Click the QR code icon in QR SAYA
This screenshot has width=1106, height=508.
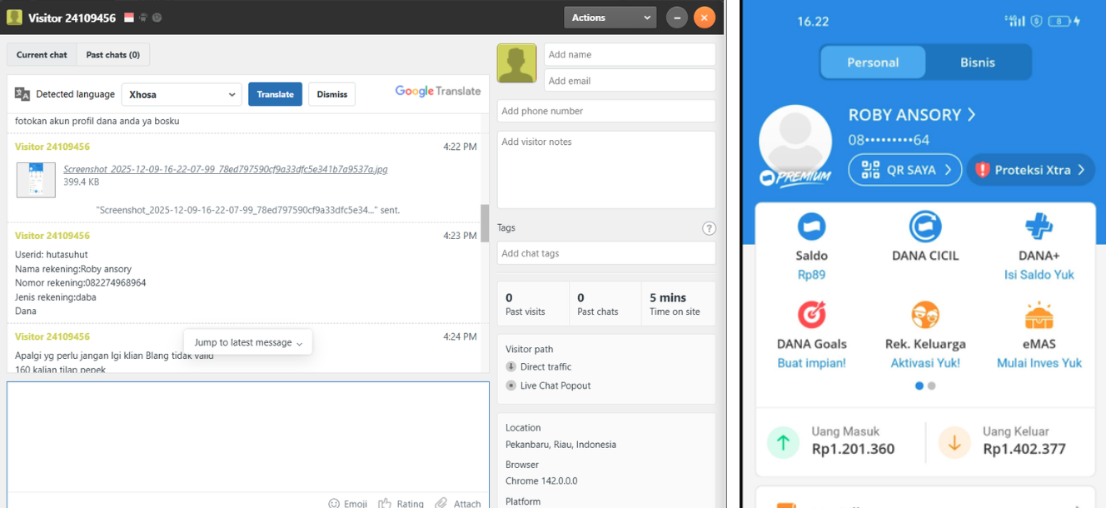tap(871, 170)
